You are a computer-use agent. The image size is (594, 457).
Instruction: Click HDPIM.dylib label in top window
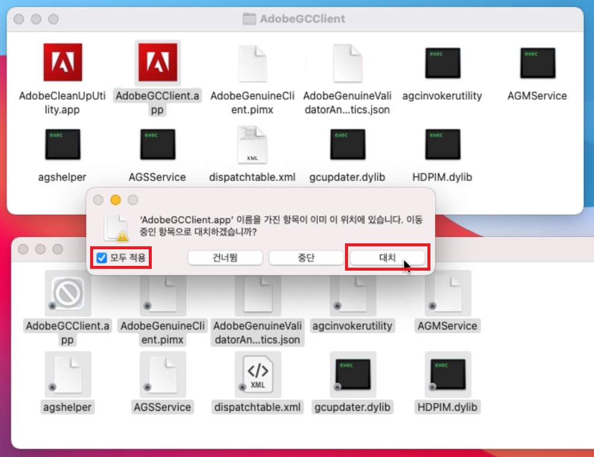click(442, 177)
